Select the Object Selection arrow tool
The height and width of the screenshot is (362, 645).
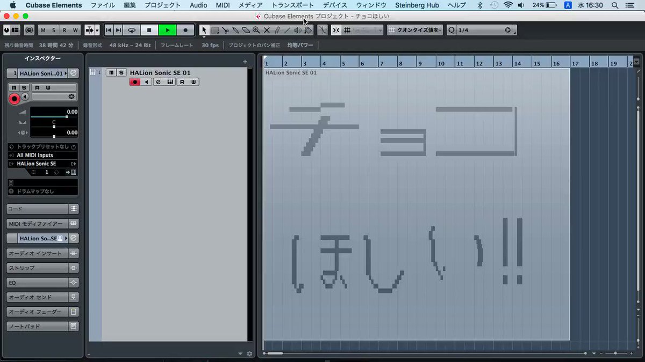204,31
